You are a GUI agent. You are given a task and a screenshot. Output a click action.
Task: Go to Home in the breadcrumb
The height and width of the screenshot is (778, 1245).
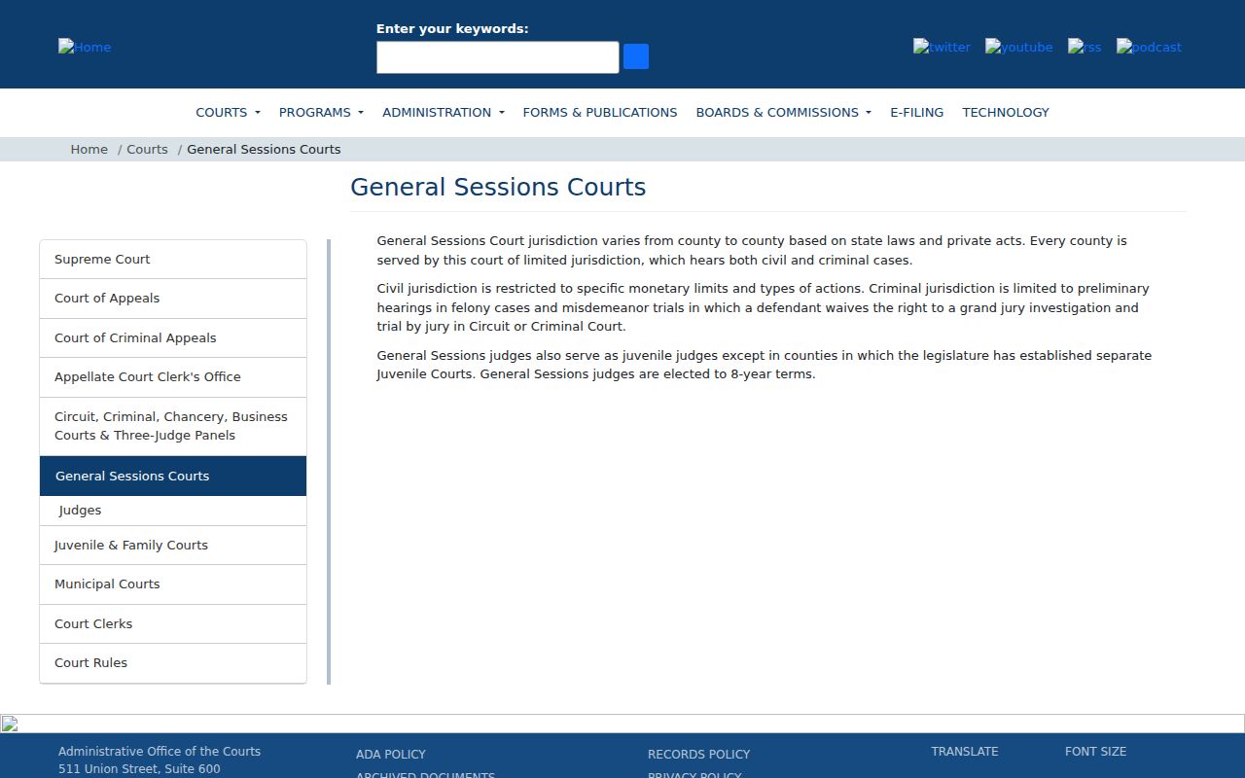pyautogui.click(x=89, y=149)
